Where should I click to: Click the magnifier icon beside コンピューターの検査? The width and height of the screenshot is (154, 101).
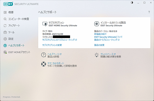pos(5,19)
